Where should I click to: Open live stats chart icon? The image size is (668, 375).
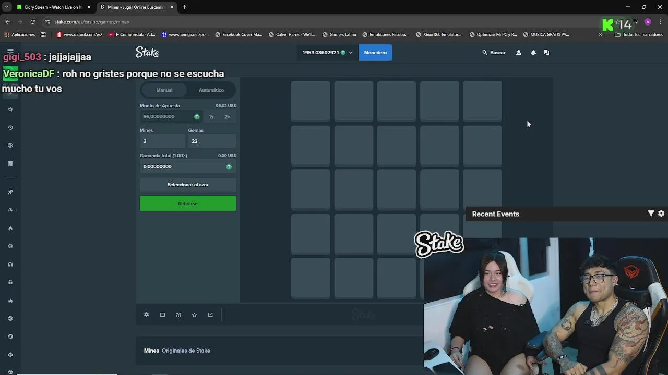pos(178,315)
